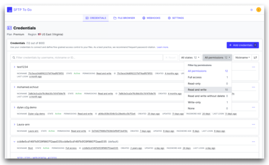
Task: Click the theme icon beside the avatar
Action: 251,10
